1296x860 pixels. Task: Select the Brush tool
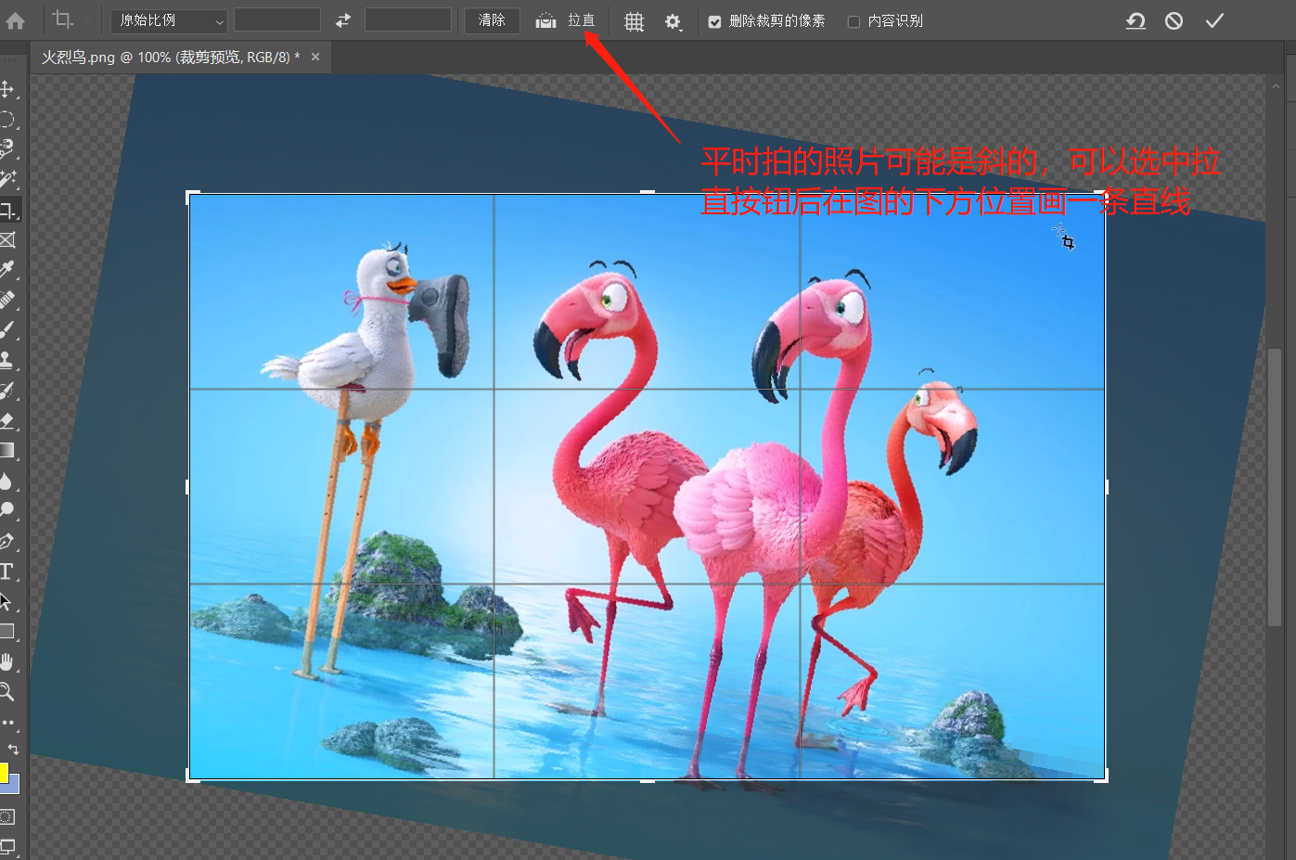[7, 330]
